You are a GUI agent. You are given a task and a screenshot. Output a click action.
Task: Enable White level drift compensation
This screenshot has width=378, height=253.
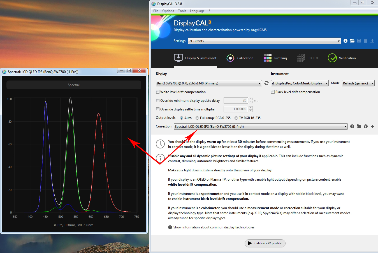158,92
